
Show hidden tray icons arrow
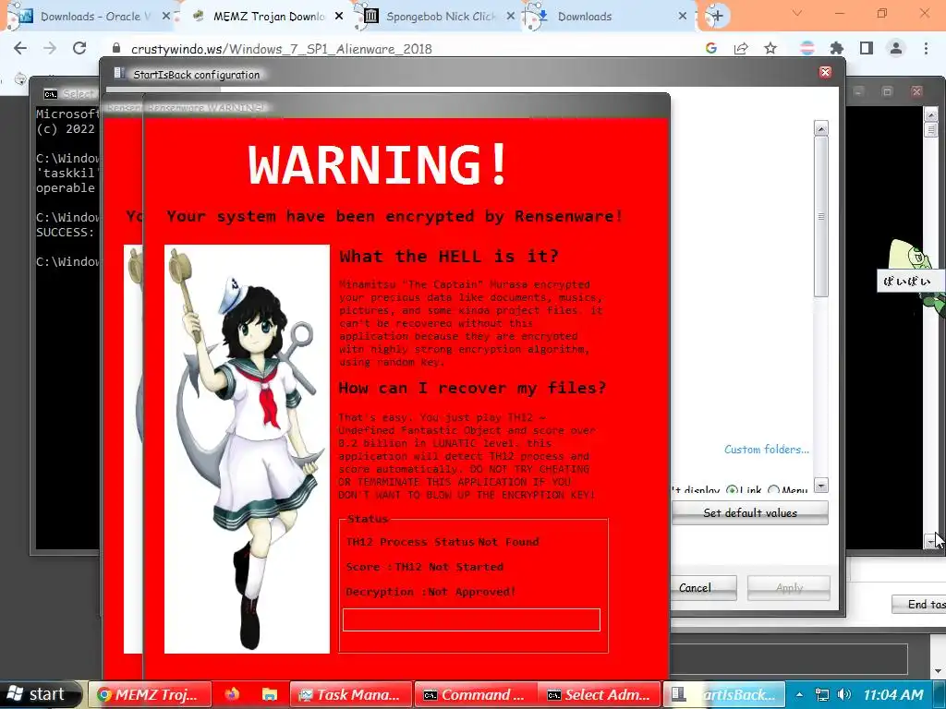click(799, 694)
